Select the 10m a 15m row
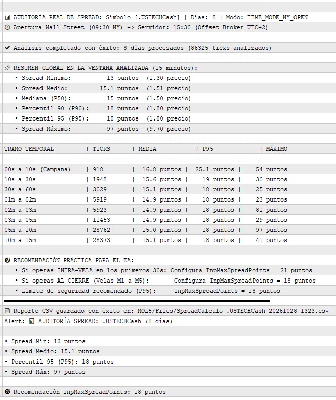This screenshot has width=336, height=400. pos(170,240)
